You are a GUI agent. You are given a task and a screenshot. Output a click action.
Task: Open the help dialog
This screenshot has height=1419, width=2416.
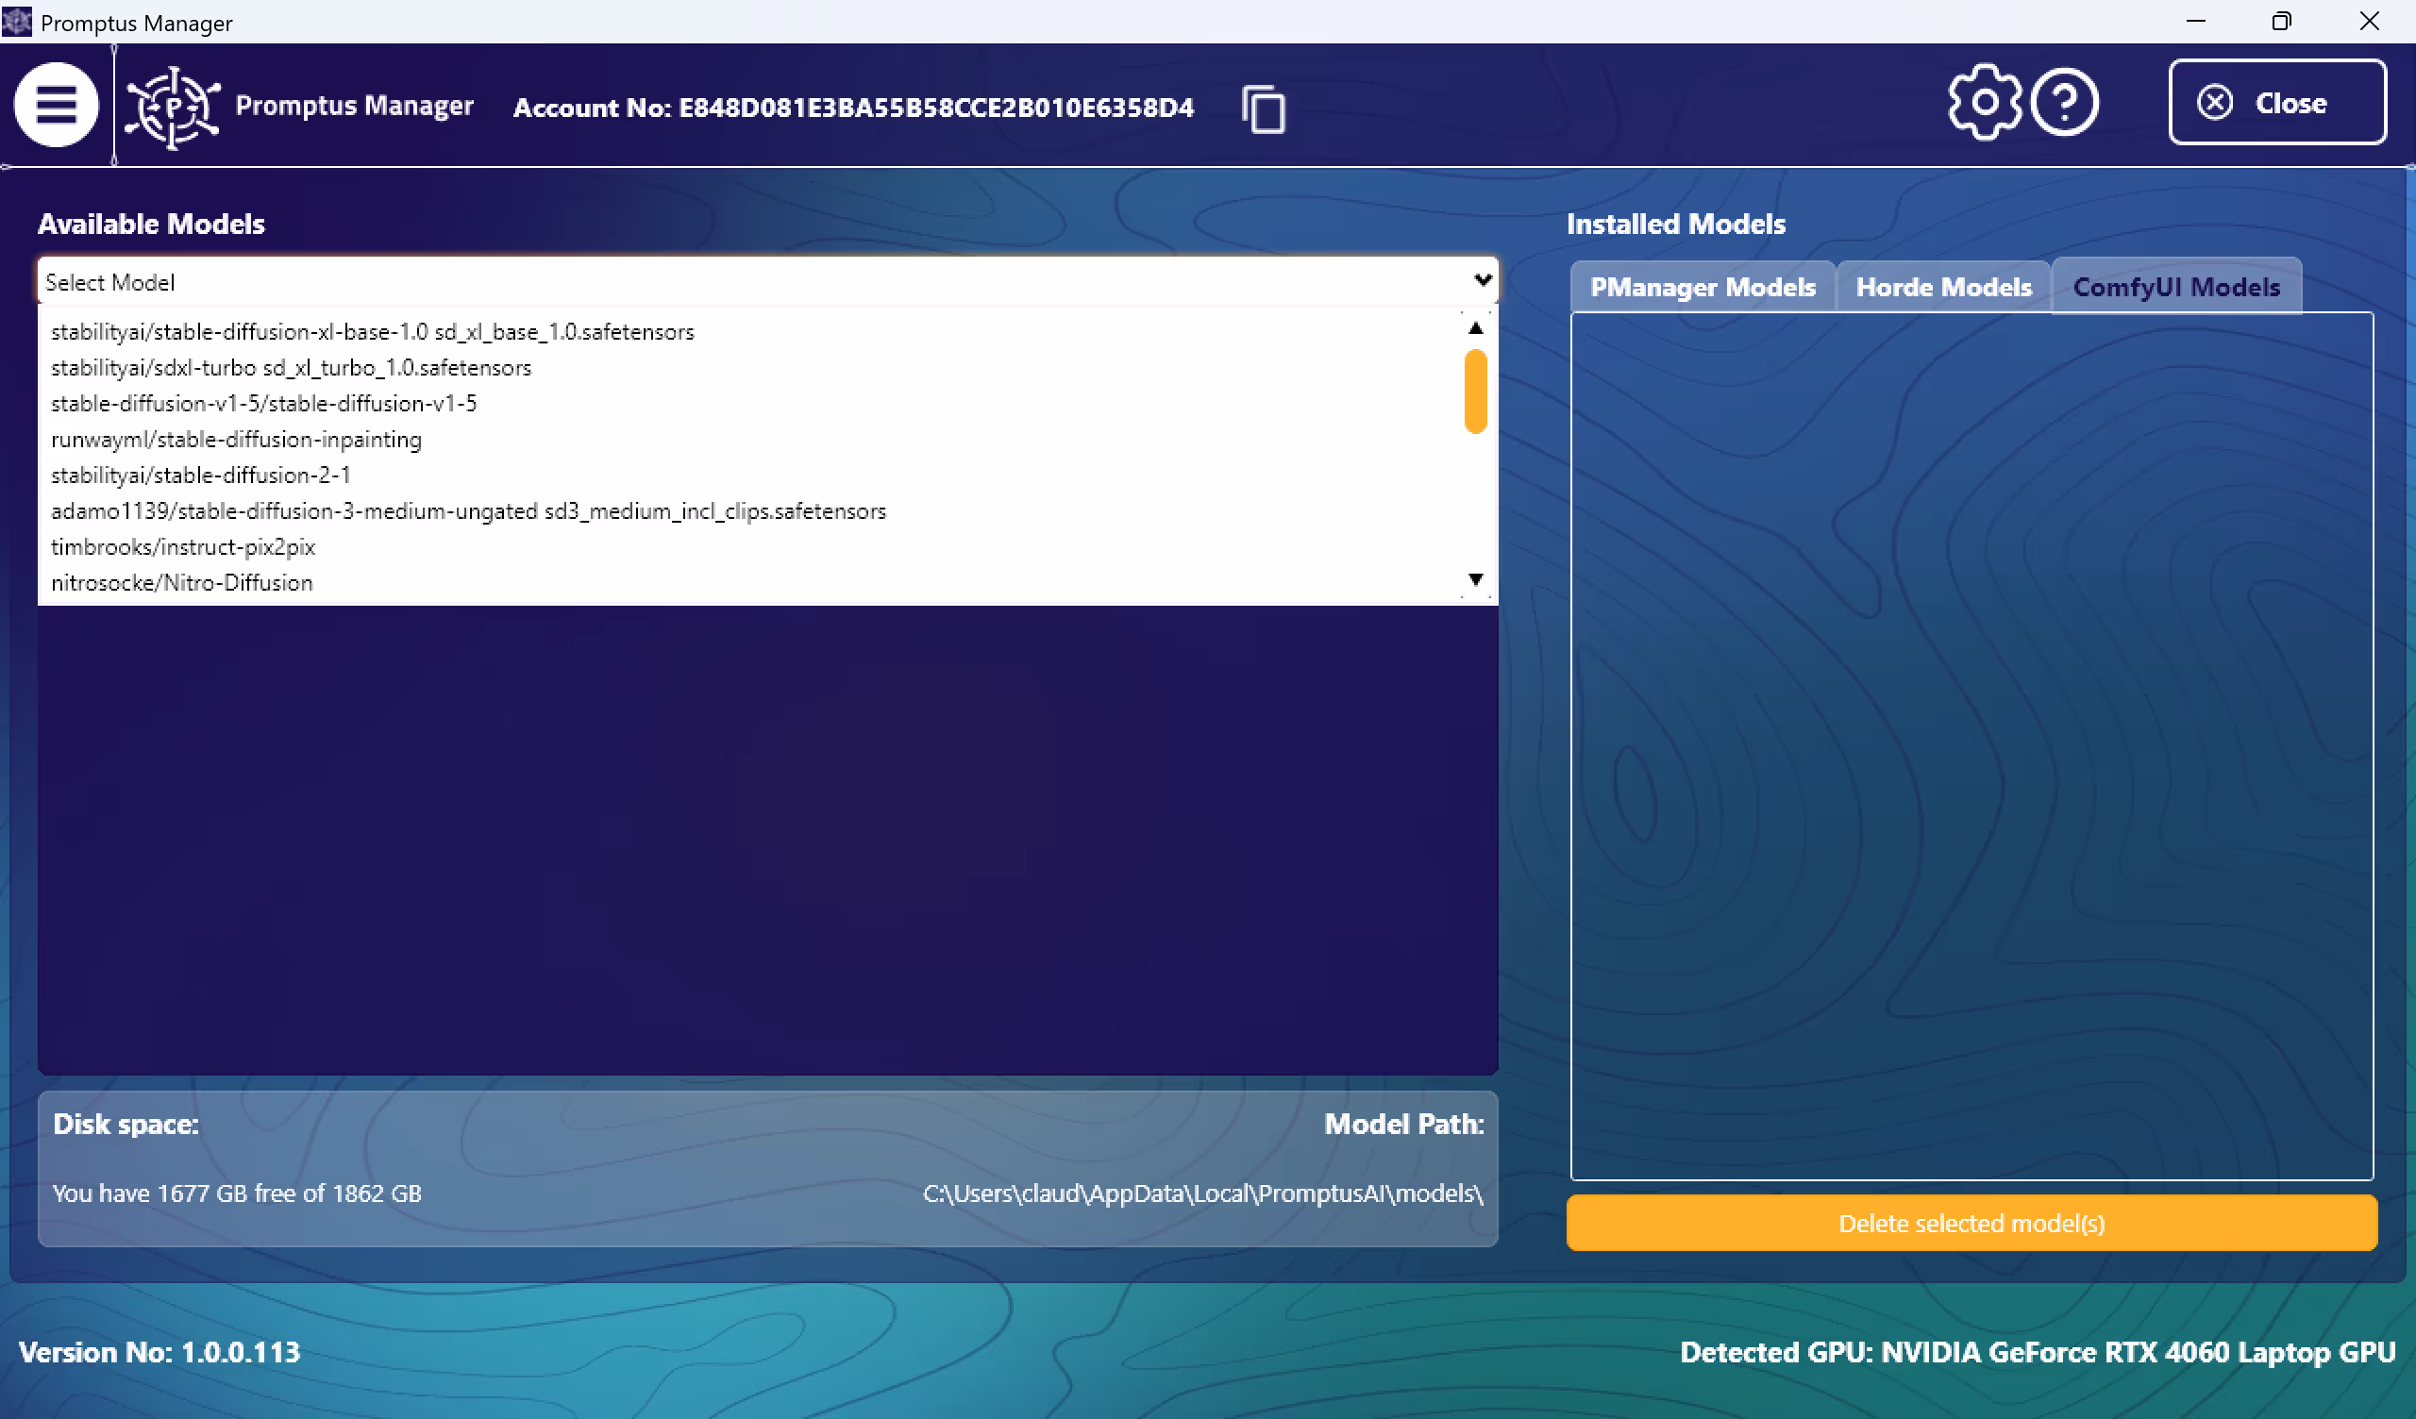(2065, 102)
